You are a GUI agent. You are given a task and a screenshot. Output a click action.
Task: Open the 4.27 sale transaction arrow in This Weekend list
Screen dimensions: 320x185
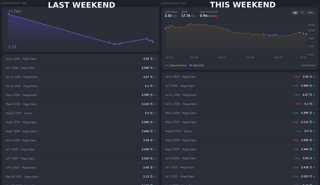coord(314,95)
